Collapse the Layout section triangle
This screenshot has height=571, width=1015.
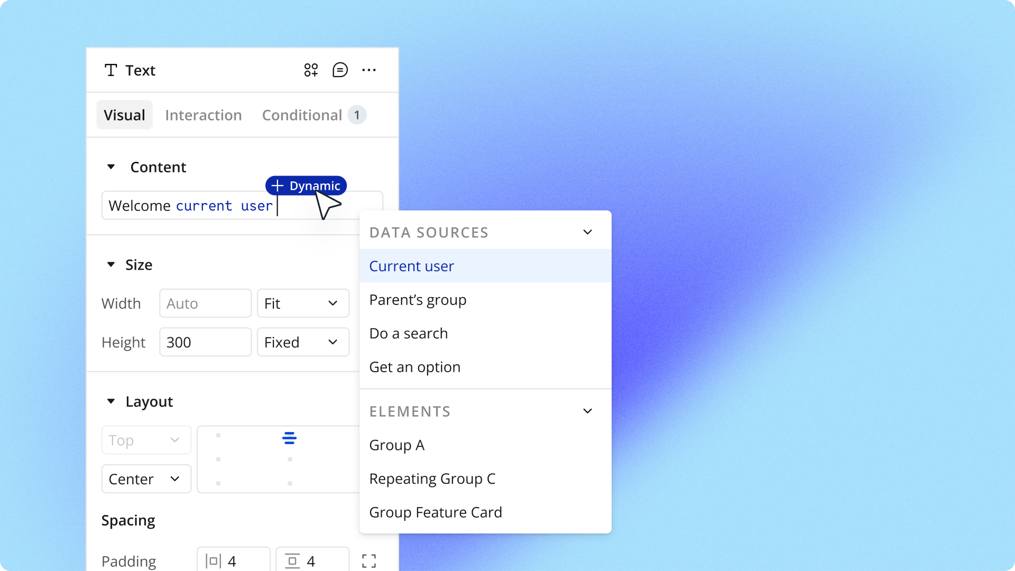pos(111,401)
